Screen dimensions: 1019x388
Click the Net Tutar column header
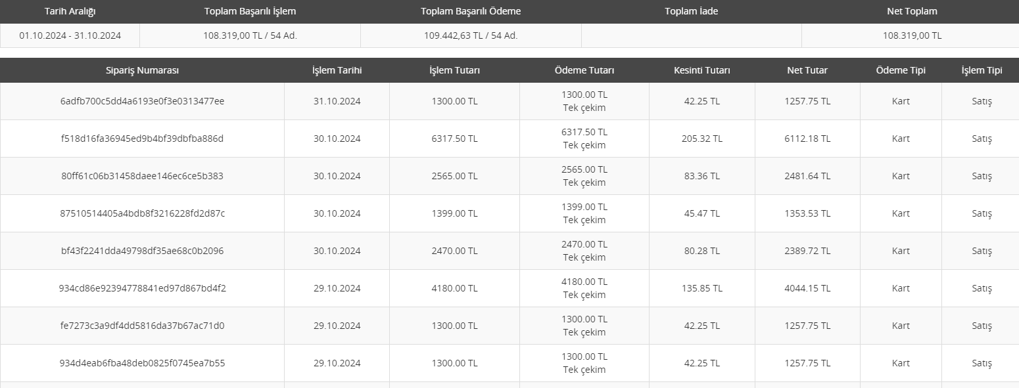pyautogui.click(x=807, y=70)
